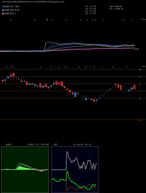Click the 'Pre H: 7.80' value
The image size is (146, 193).
pyautogui.click(x=91, y=9)
